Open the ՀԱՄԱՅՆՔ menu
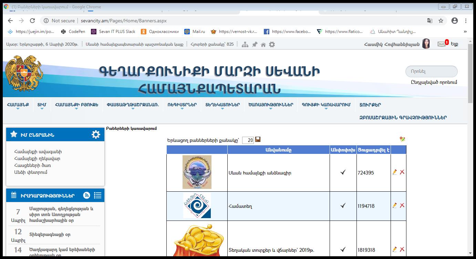This screenshot has height=259, width=476. pyautogui.click(x=18, y=105)
